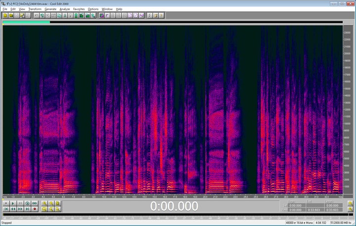Click the horizontal Zoom Out magnifier icon
Screen dimensions: 356x226
(51, 203)
